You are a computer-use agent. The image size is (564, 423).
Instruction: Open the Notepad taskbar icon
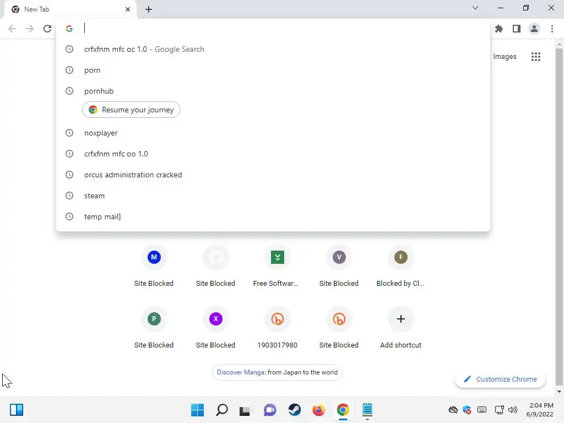pos(367,410)
